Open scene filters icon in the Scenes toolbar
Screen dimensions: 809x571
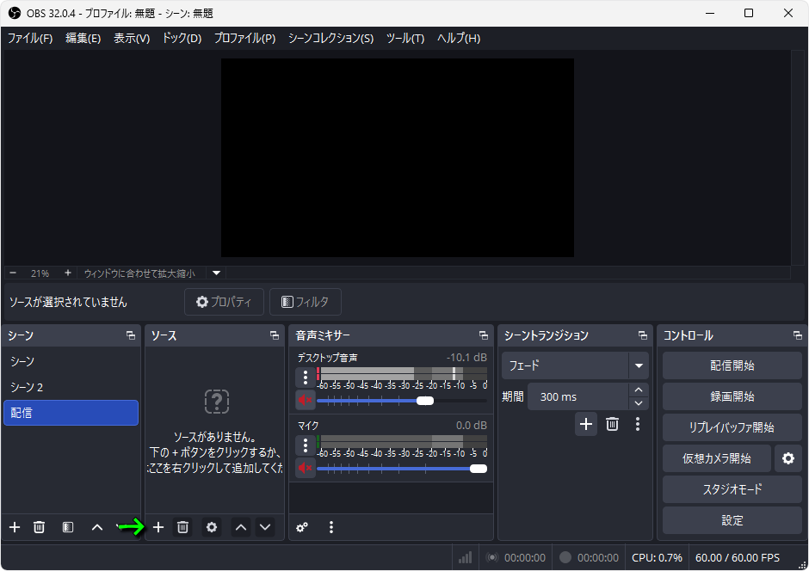pos(68,527)
